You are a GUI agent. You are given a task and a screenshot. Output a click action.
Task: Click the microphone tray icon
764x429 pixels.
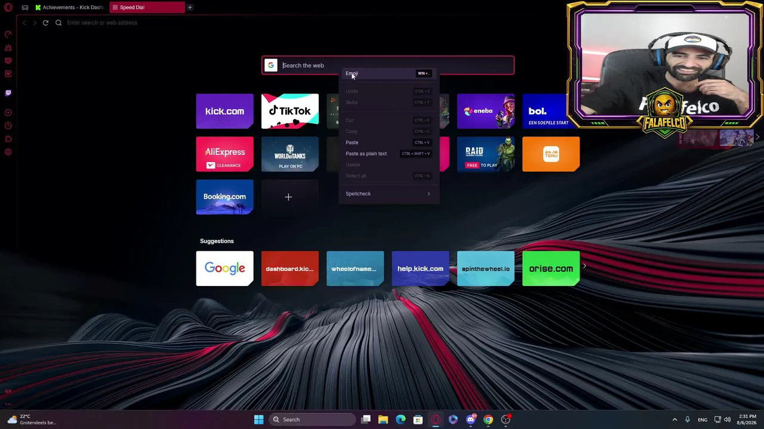click(x=688, y=419)
